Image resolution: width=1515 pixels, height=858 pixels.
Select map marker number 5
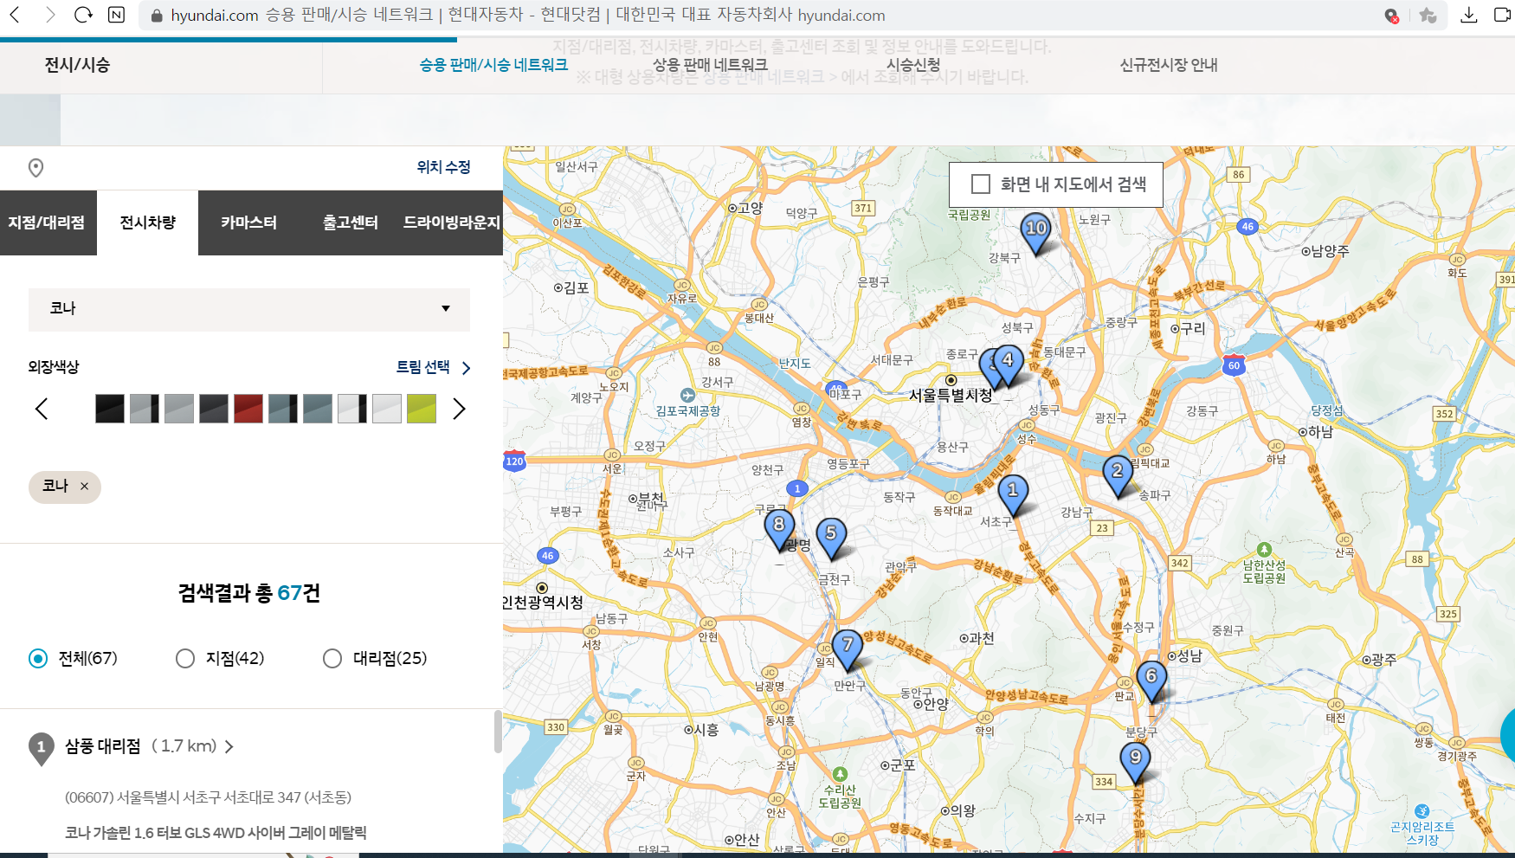tap(831, 538)
